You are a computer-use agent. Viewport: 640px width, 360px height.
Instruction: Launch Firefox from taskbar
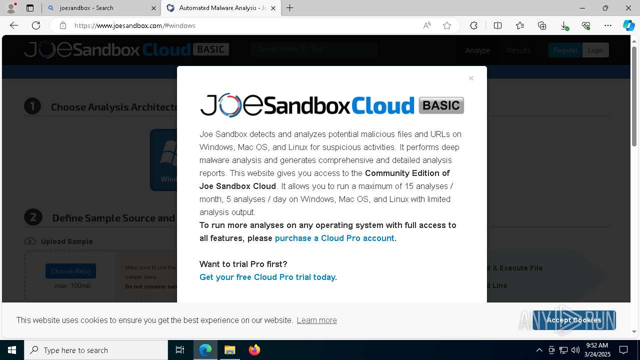coord(254,350)
